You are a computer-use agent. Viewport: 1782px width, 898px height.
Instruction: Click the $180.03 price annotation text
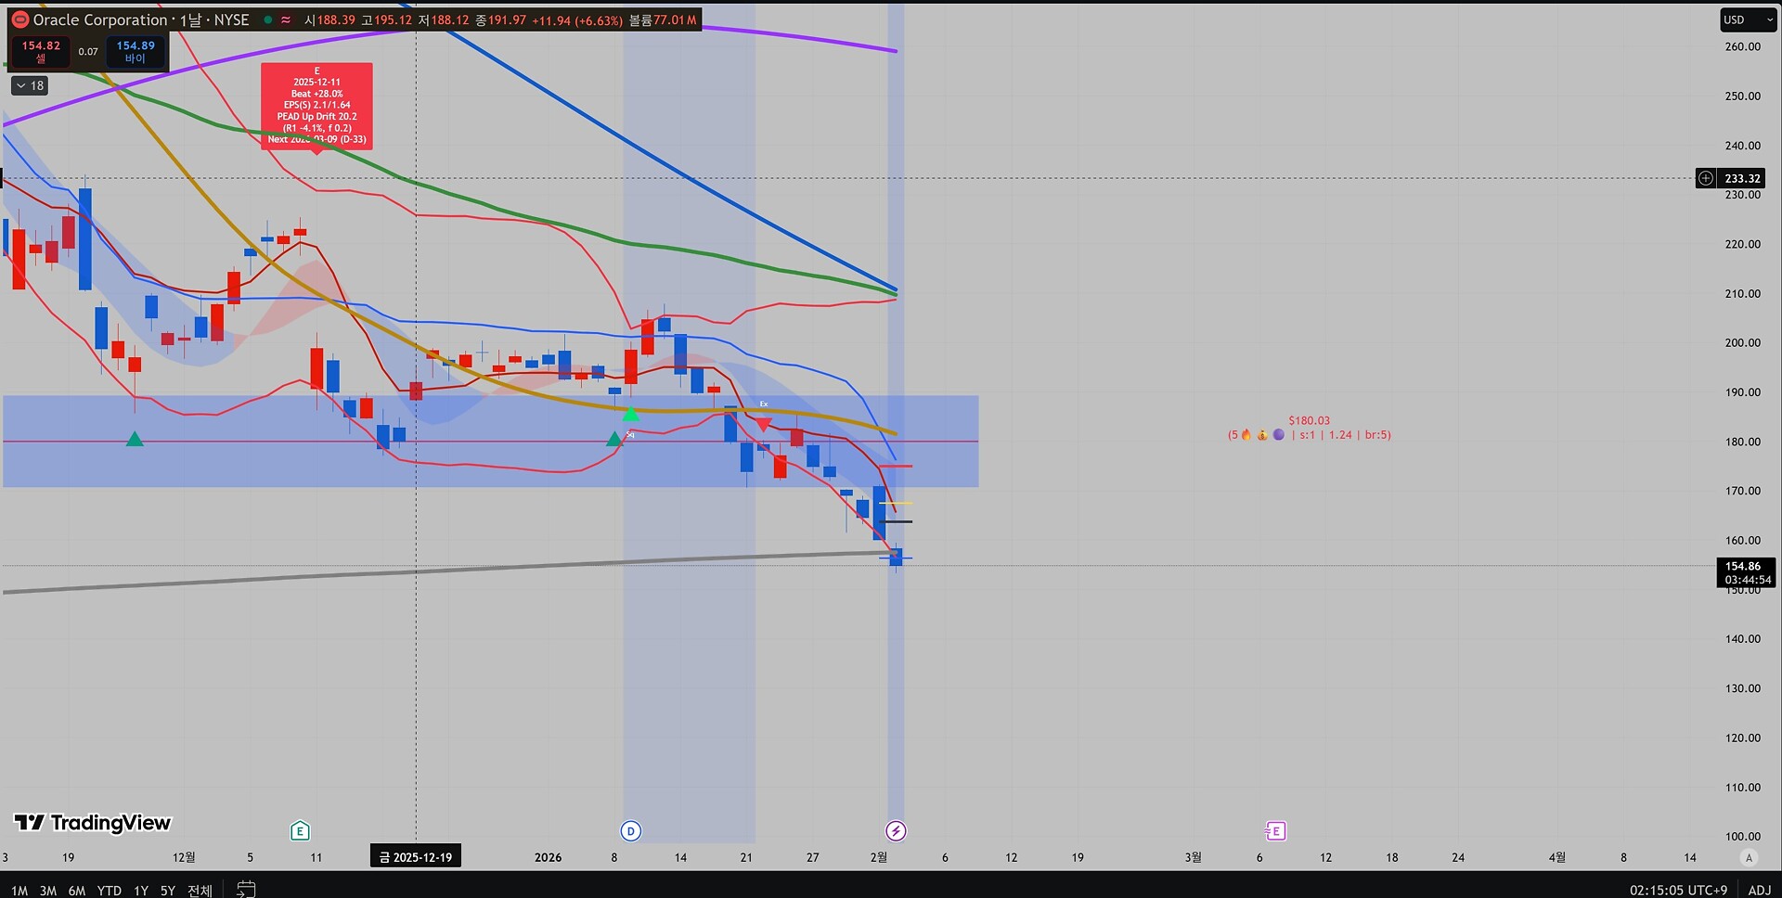1309,420
